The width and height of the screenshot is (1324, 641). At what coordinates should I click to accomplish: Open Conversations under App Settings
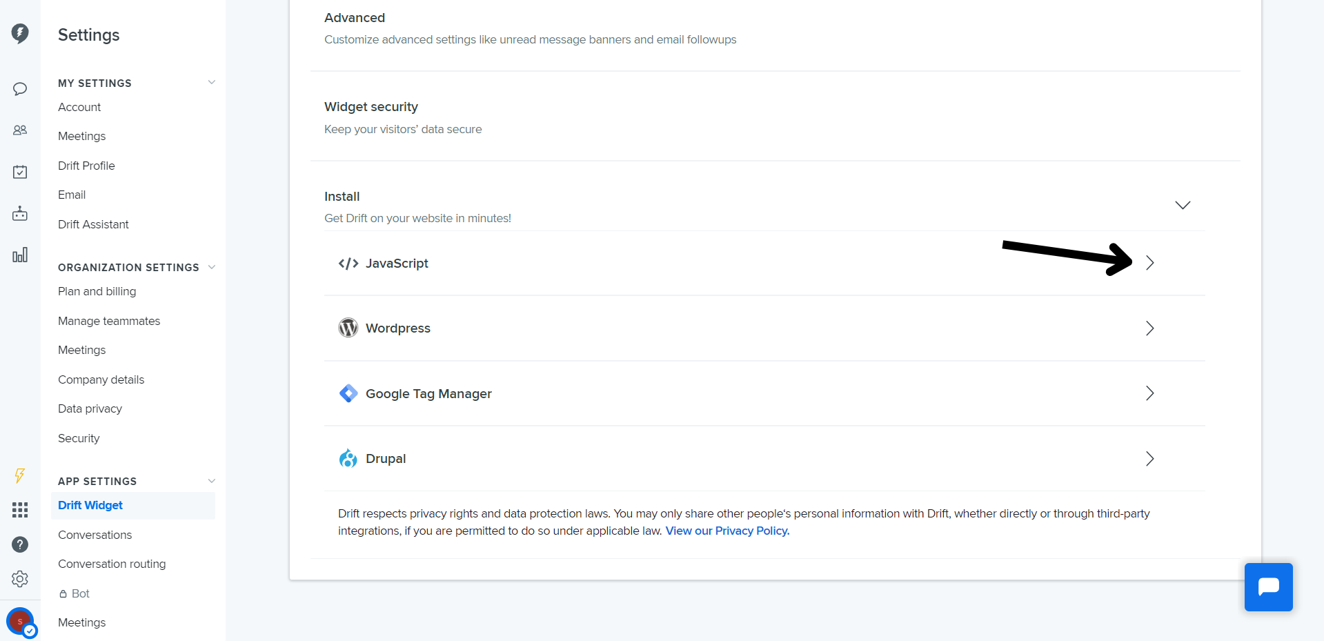(95, 535)
